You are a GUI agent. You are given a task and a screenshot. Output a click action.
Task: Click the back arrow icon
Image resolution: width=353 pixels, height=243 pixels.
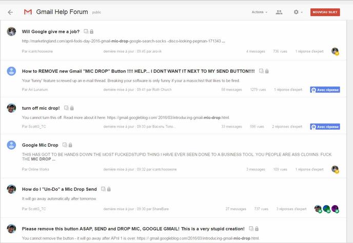tap(10, 12)
